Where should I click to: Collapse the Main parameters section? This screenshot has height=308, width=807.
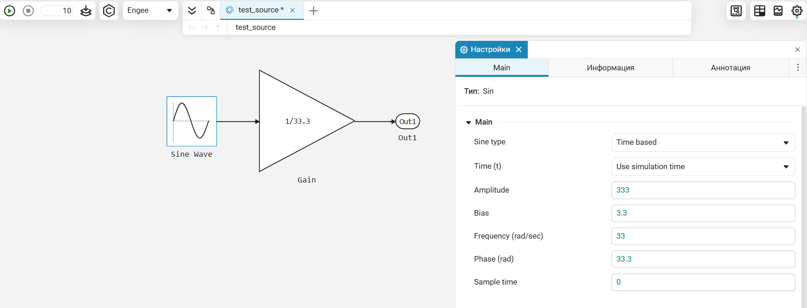(469, 122)
